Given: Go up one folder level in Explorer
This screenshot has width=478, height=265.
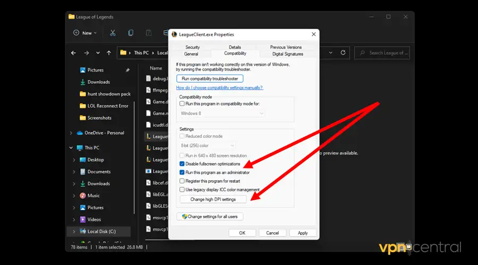Looking at the screenshot, I should [x=109, y=53].
